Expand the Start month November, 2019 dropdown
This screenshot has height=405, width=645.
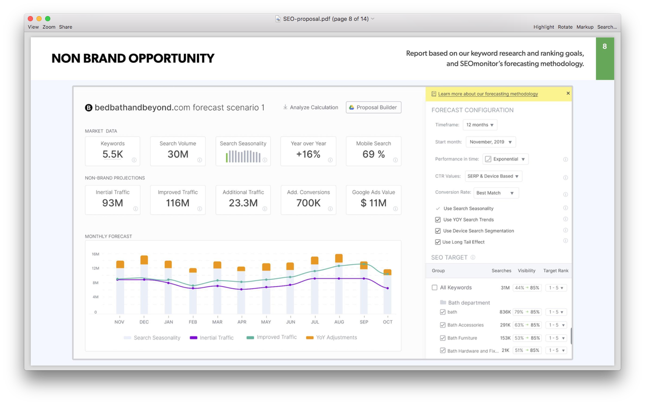click(x=491, y=142)
